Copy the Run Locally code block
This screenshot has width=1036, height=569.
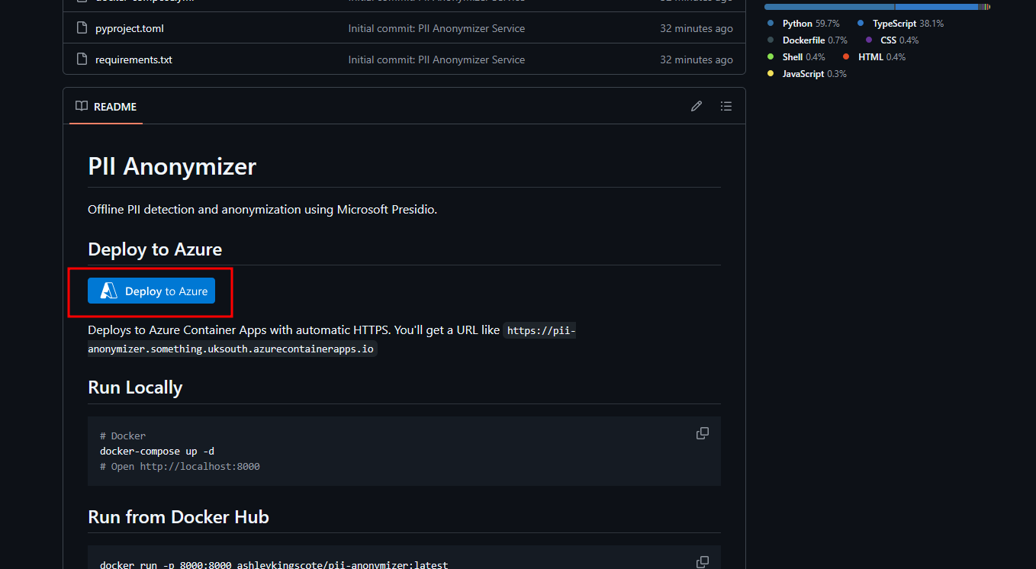click(702, 433)
